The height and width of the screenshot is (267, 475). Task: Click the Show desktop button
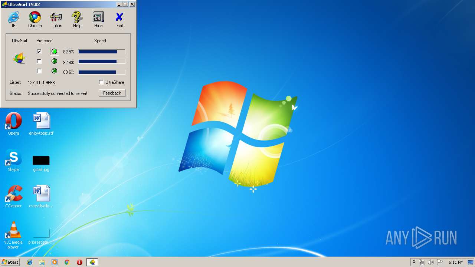click(x=471, y=262)
